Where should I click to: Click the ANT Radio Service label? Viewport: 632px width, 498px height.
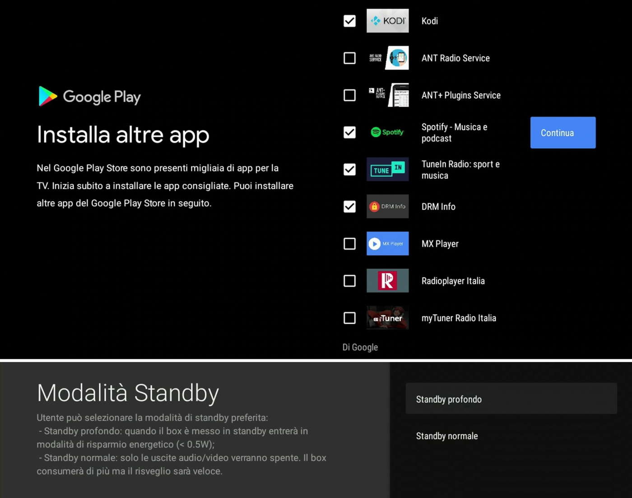455,58
